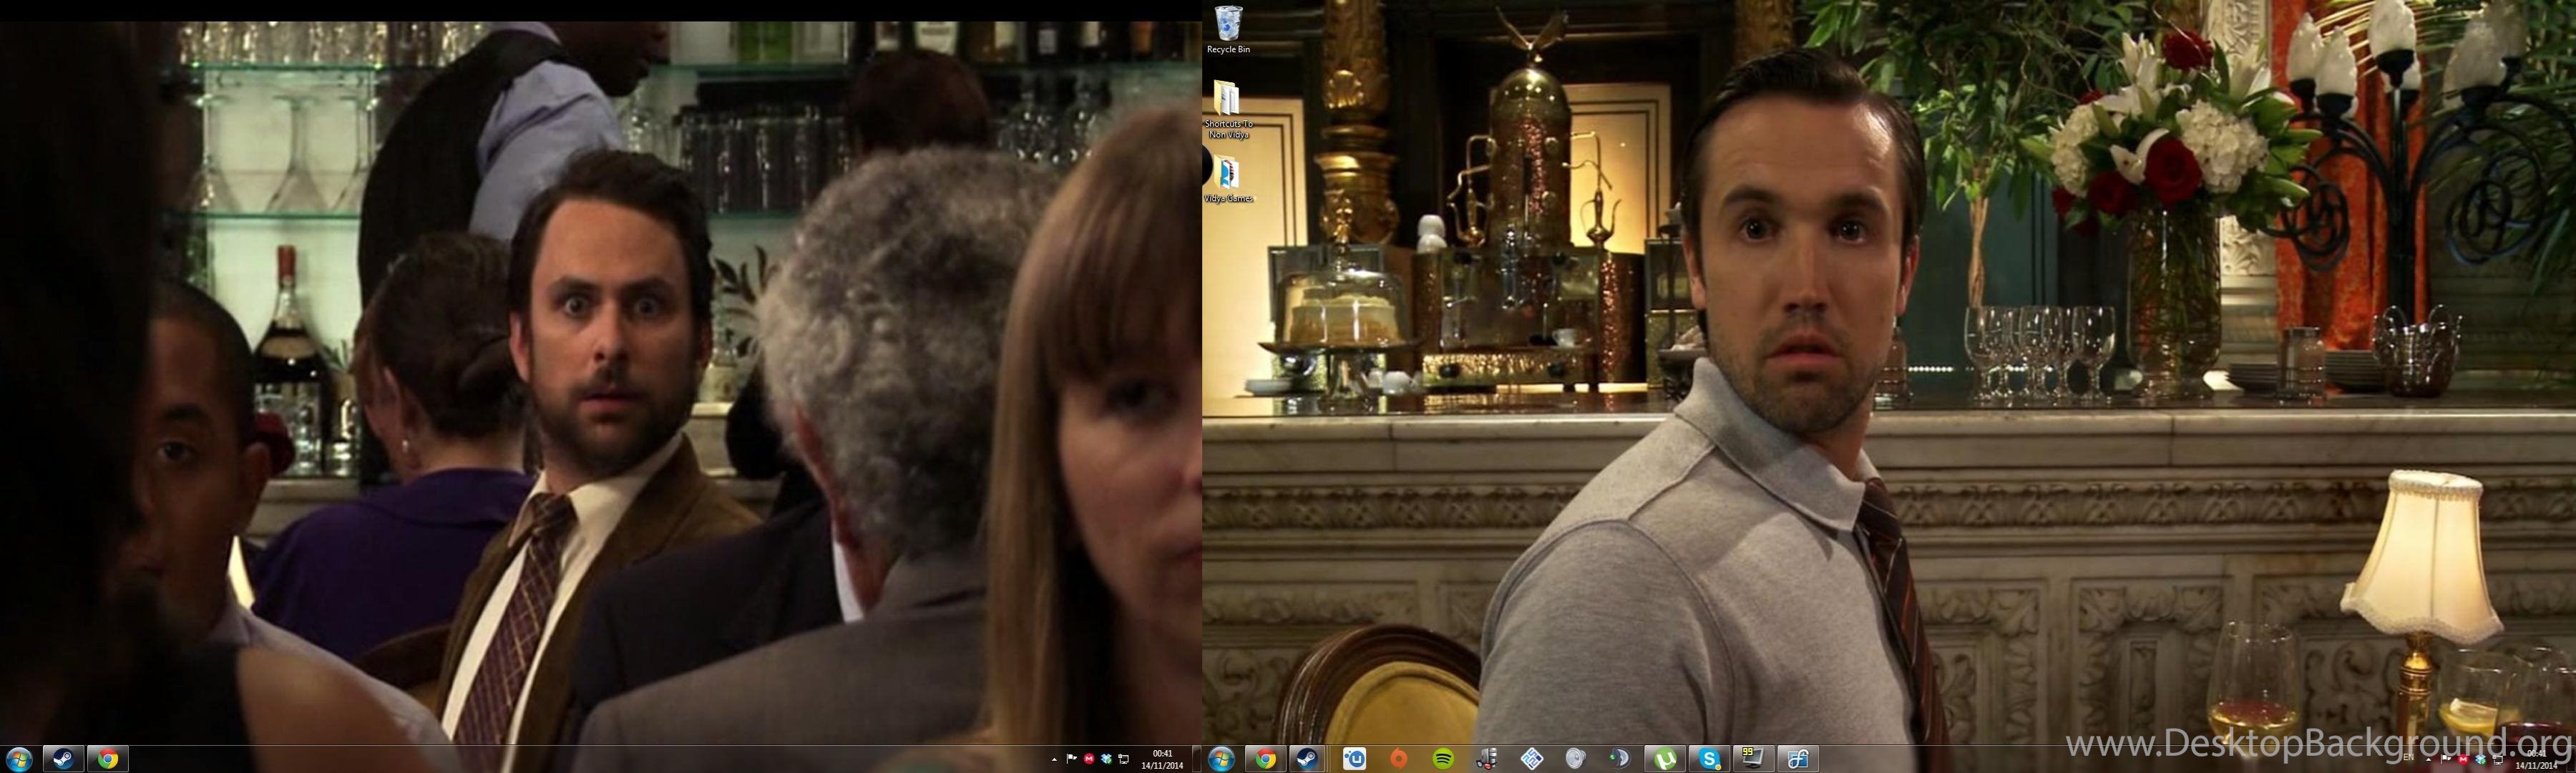Open network tray icon on left monitor
This screenshot has height=773, width=2576.
tap(1124, 759)
